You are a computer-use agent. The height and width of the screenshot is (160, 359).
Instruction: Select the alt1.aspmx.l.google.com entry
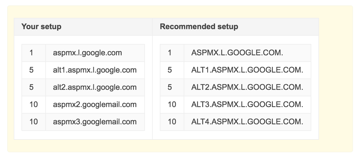95,70
